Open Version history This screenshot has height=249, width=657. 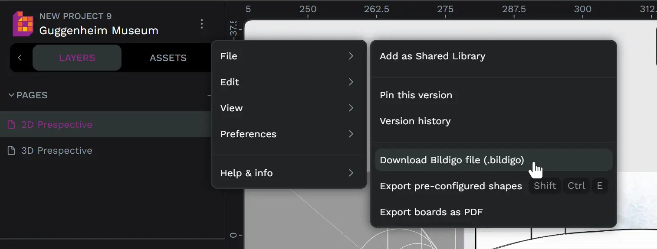click(x=415, y=121)
